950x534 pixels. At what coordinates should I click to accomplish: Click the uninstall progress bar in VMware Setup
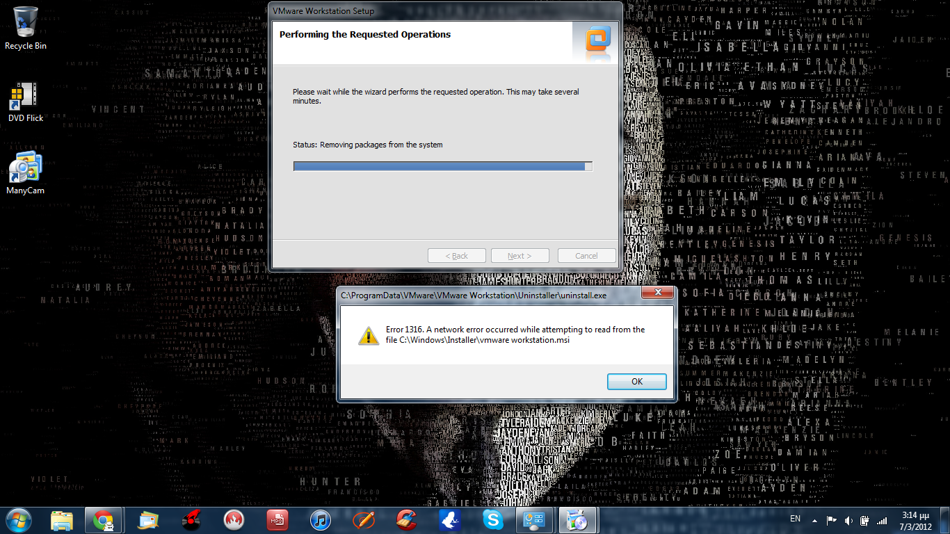tap(442, 166)
